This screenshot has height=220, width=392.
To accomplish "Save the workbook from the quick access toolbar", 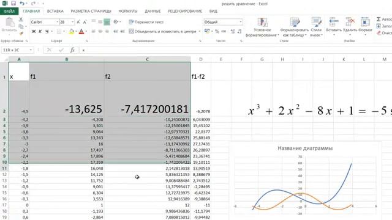I will click(13, 3).
